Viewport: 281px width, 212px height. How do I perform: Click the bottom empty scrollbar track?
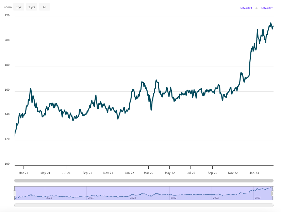(x=144, y=205)
